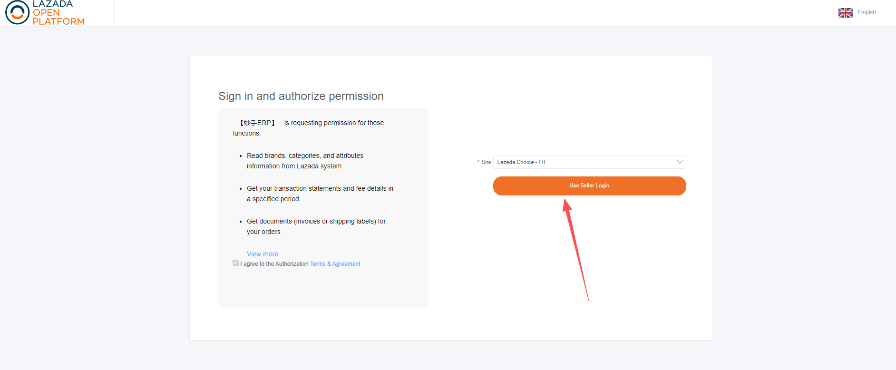Click the "I agree to the Authorization" label
Screen dimensions: 896x370
[x=274, y=264]
